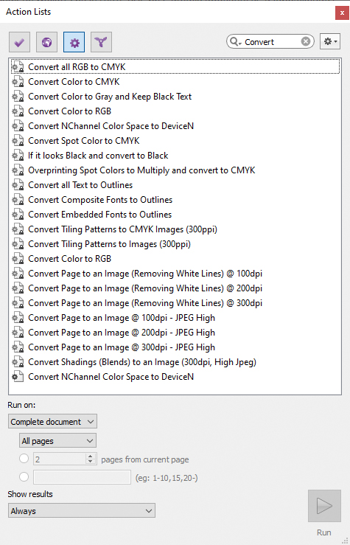
Task: Select the custom page range radio button
Action: click(x=24, y=476)
